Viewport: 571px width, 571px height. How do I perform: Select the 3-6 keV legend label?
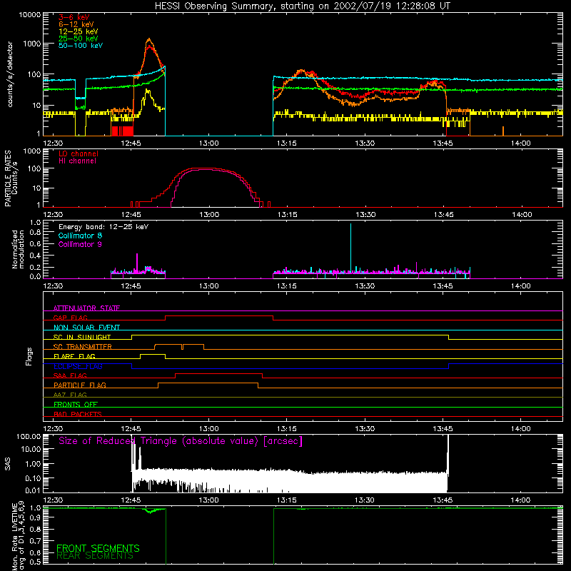[x=74, y=17]
